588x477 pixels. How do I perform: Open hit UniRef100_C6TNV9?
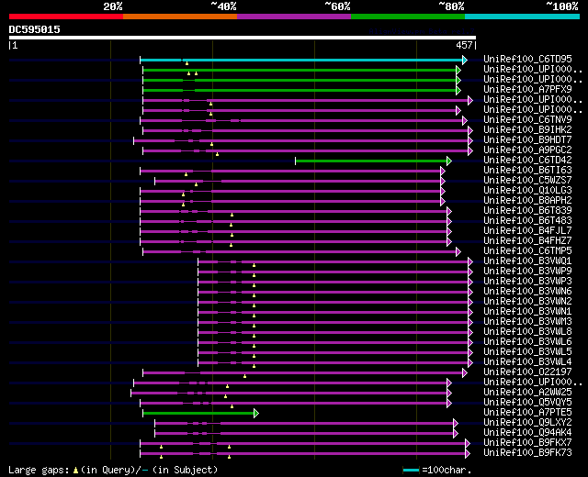point(527,120)
